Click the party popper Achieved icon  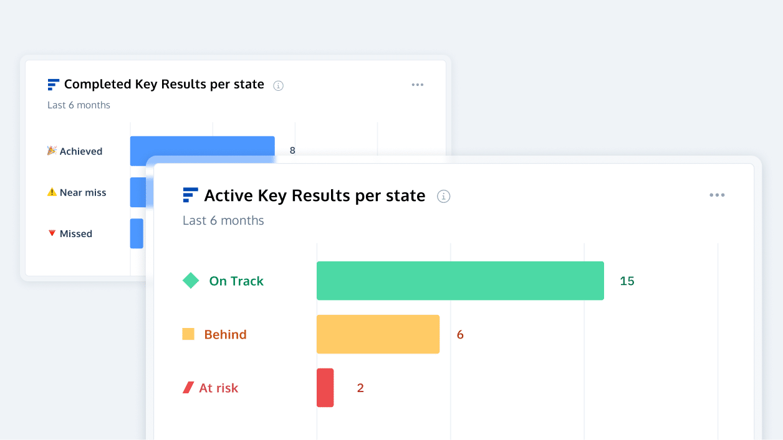52,151
